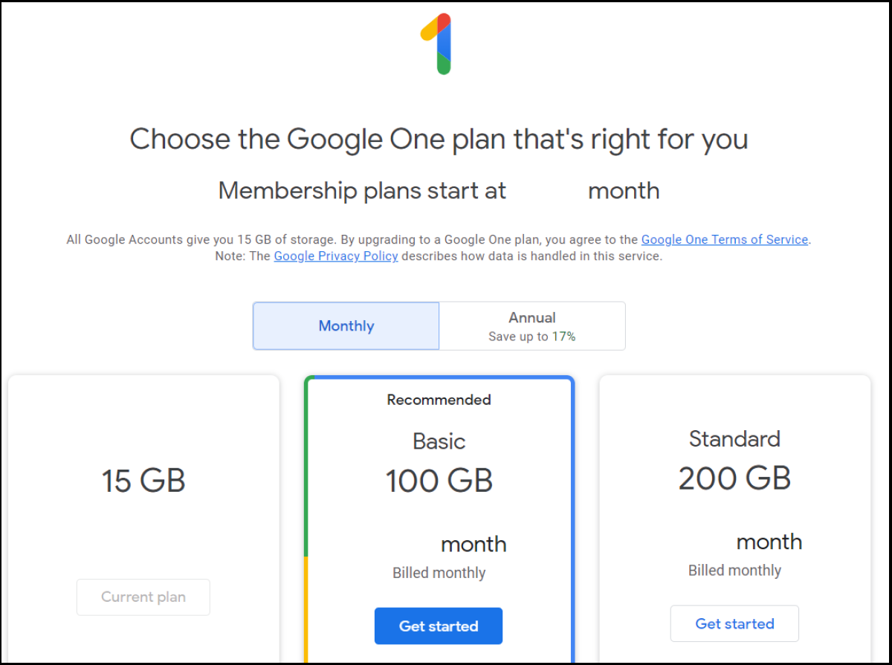Switch to Annual billing option
Screen dimensions: 892x665
tap(532, 325)
